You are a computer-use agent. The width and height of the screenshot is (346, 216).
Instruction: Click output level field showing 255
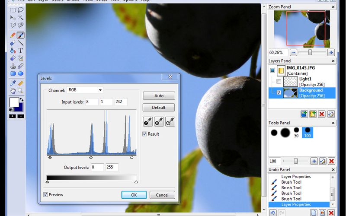pyautogui.click(x=112, y=167)
